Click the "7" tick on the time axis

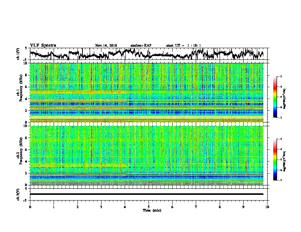coord(196,207)
